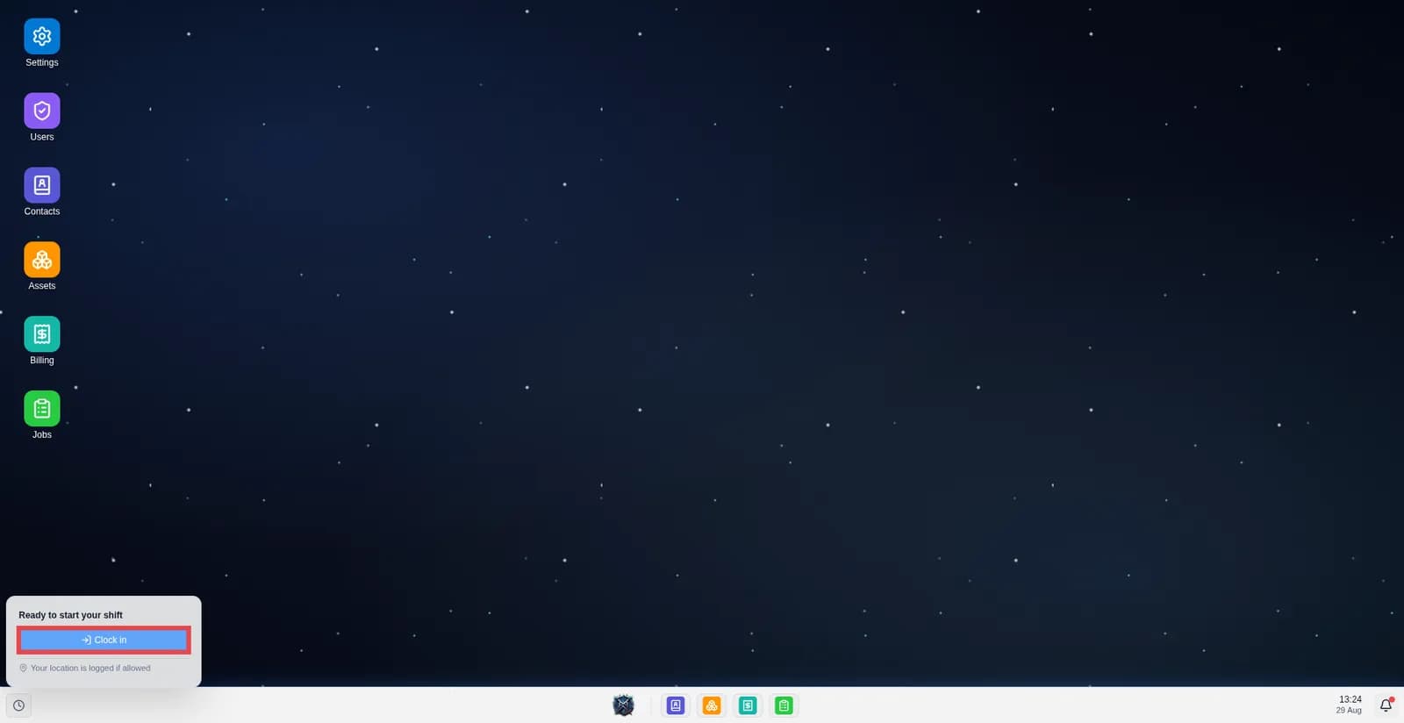This screenshot has height=723, width=1404.
Task: Click the 'Ready to start your shift' heading
Action: point(70,615)
